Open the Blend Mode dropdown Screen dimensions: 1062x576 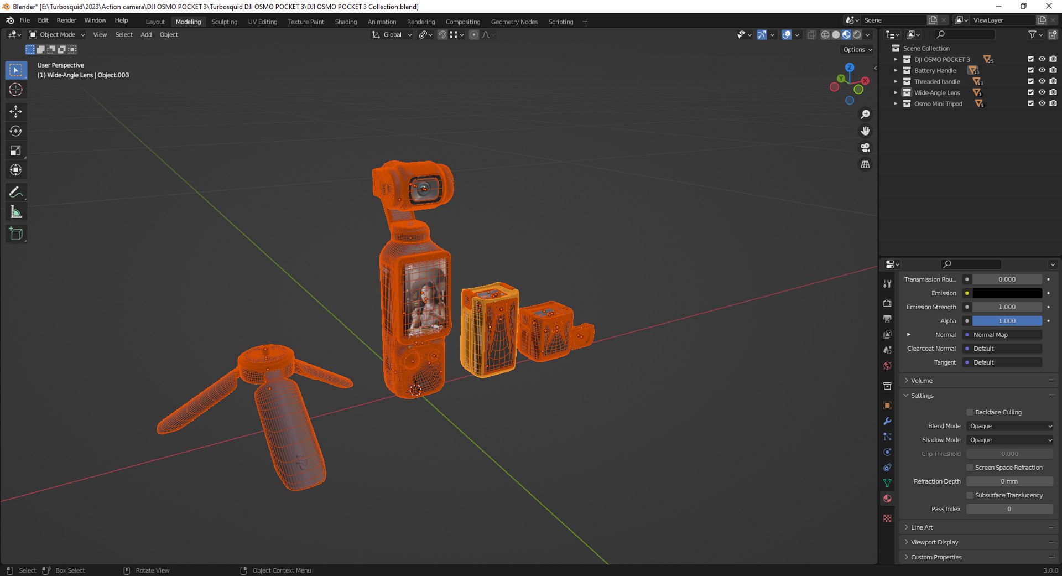[1009, 426]
